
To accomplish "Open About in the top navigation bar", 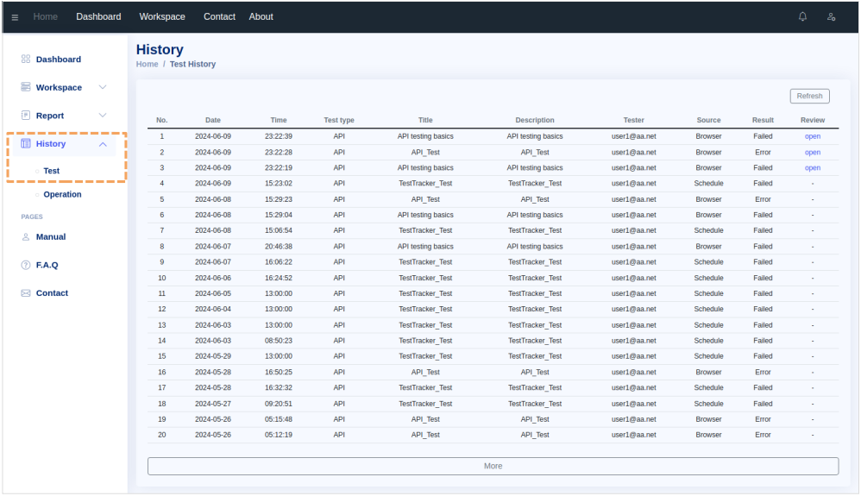I will [261, 16].
